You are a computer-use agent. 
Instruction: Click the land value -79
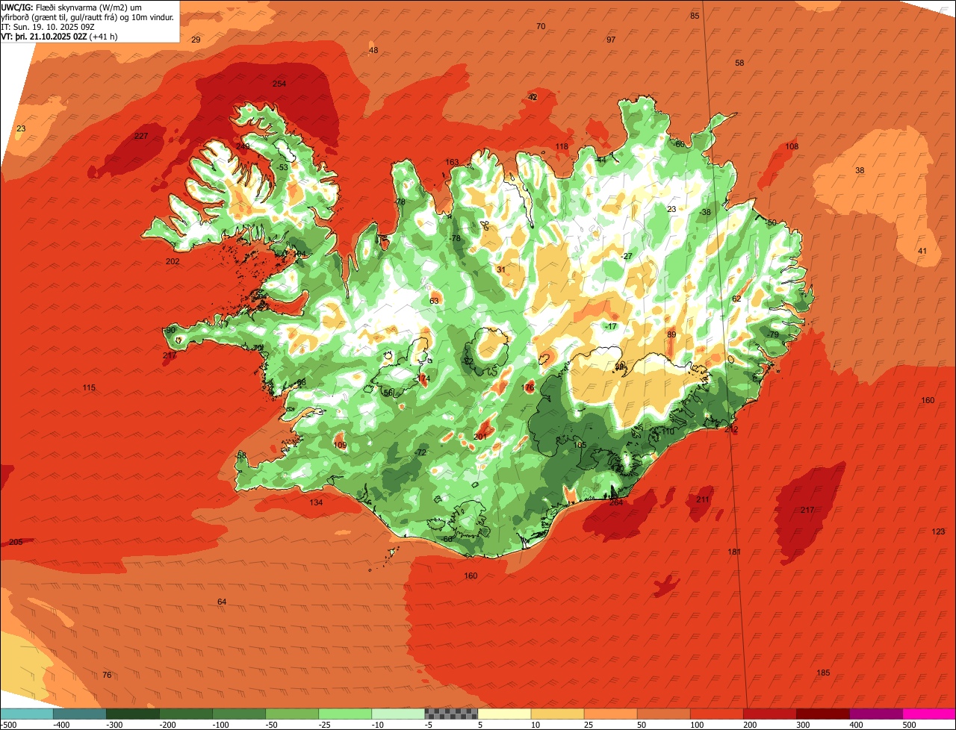pos(772,334)
